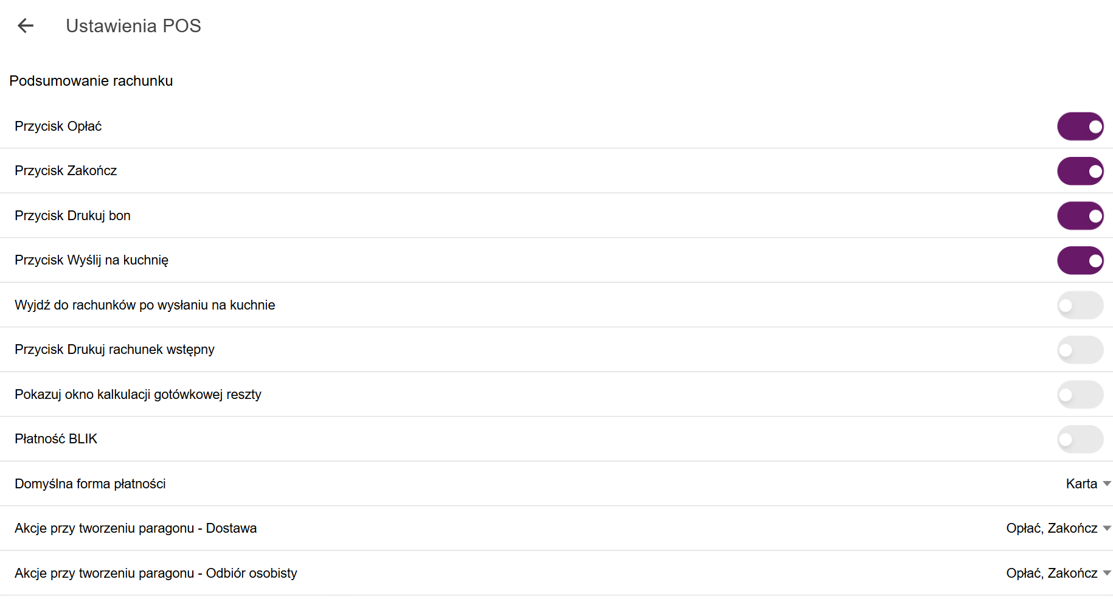
Task: Toggle Przycisk Drukuj bon off
Action: coord(1080,216)
